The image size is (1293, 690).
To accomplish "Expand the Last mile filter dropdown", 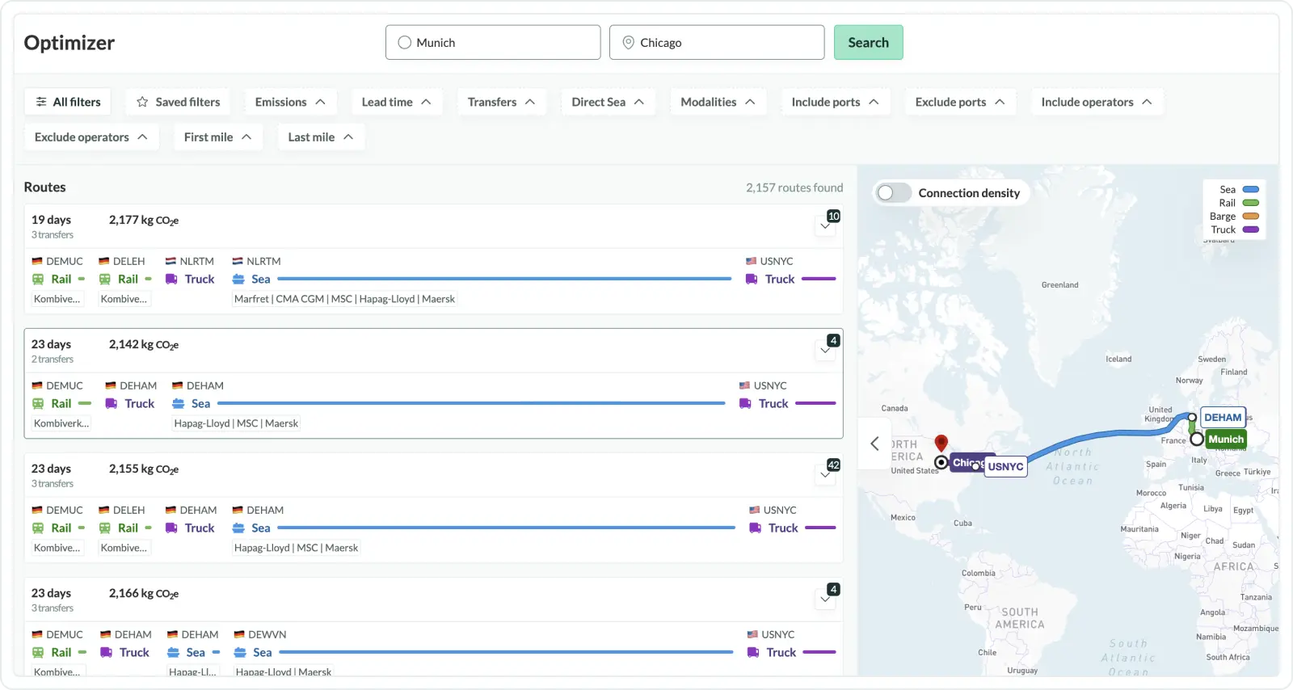I will click(x=321, y=137).
